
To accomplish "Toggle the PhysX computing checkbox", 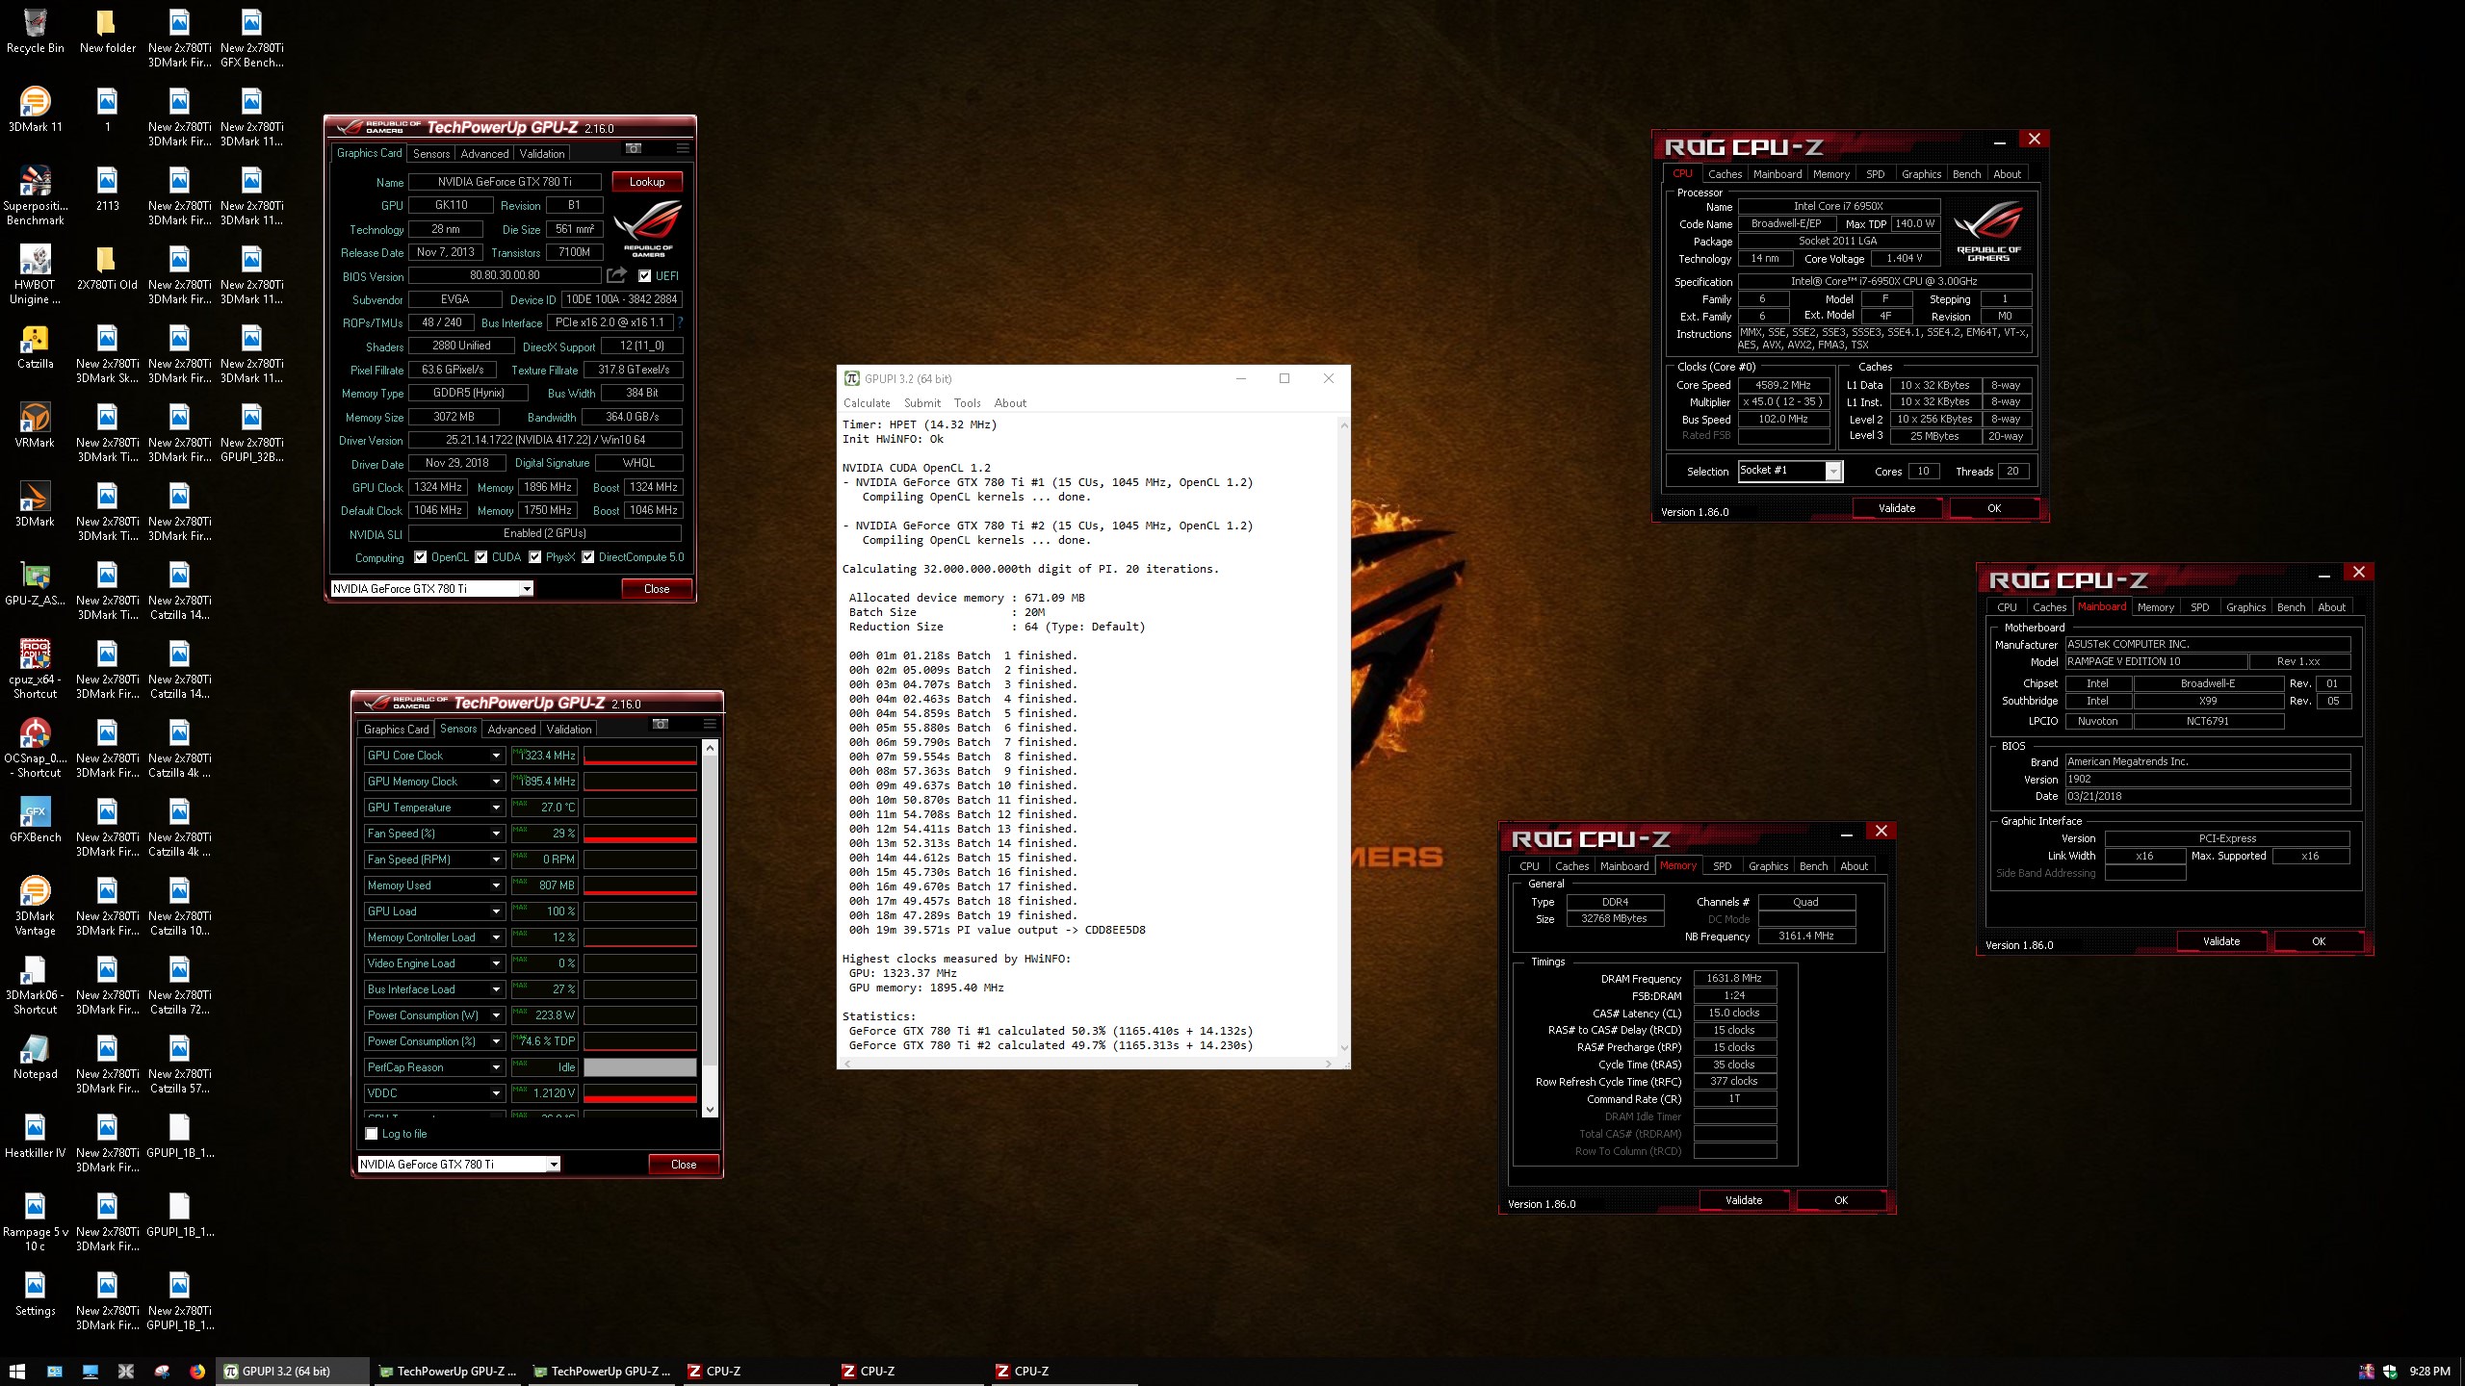I will coord(534,556).
